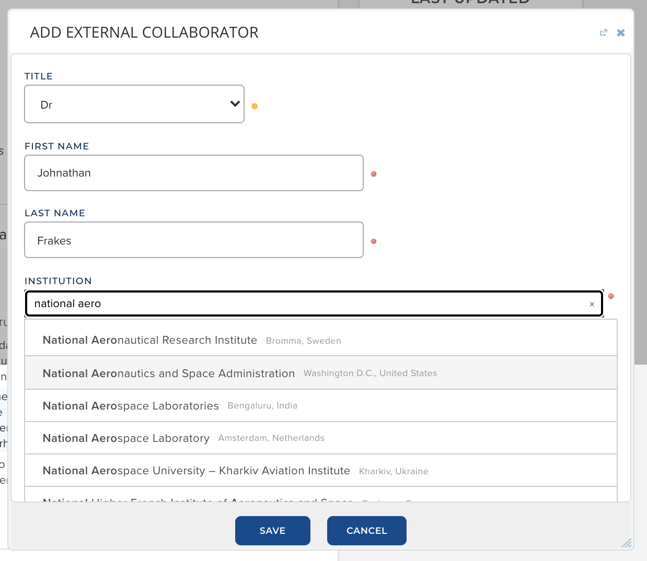Open the Title dropdown showing Dr
Screen dimensions: 647x561
(x=134, y=104)
